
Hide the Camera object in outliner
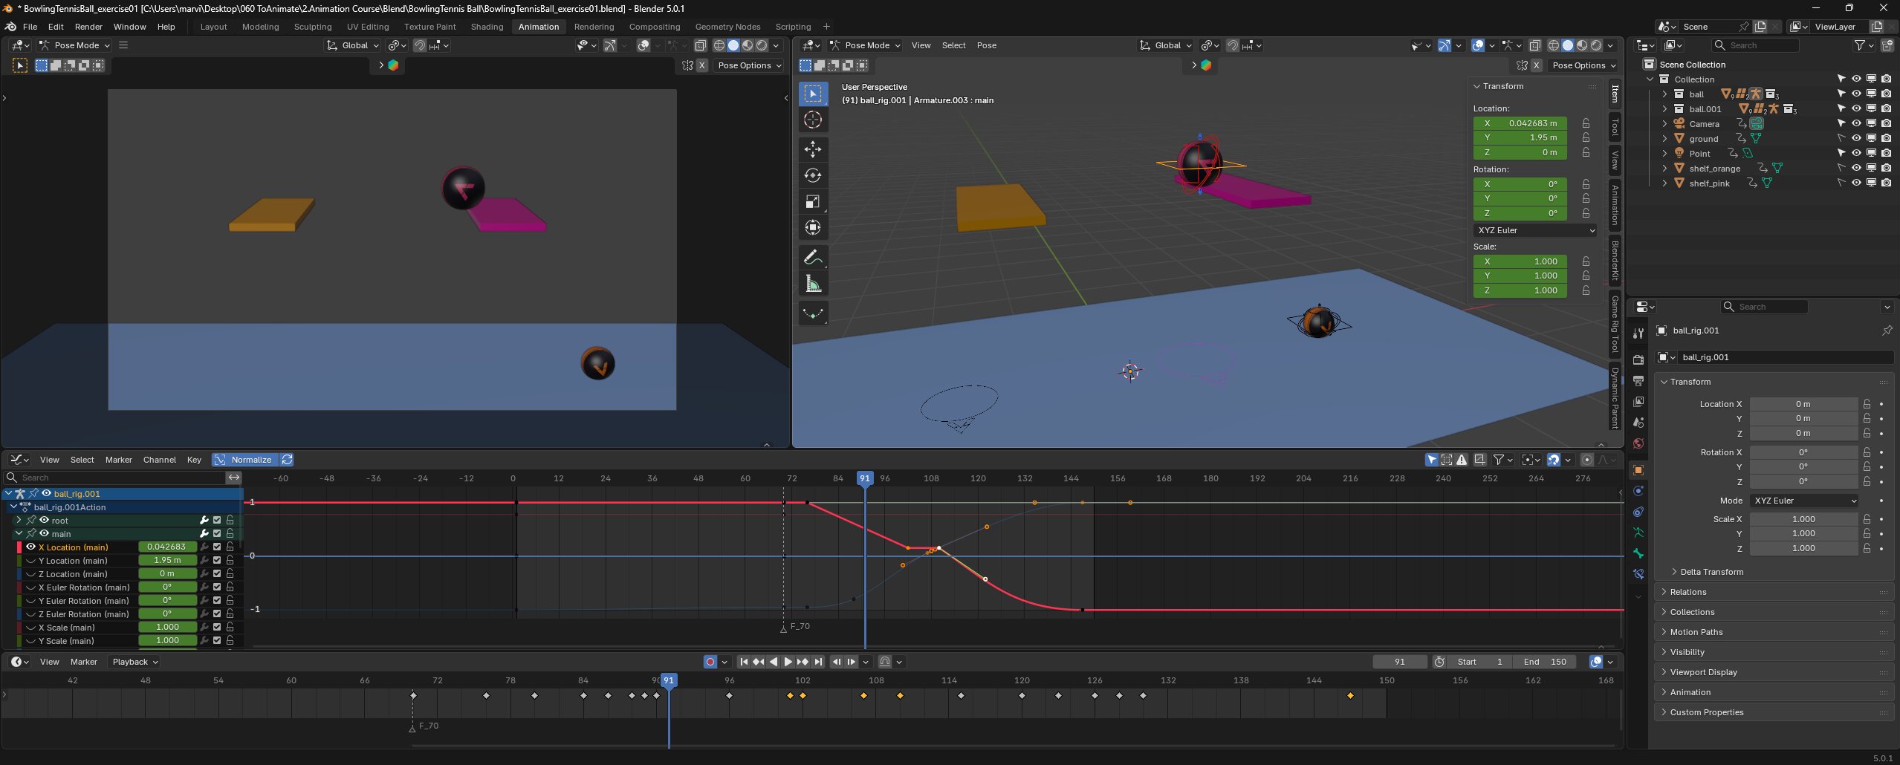coord(1855,123)
